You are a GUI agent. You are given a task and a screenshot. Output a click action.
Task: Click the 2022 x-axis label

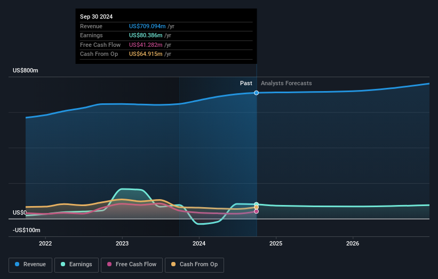coord(45,244)
